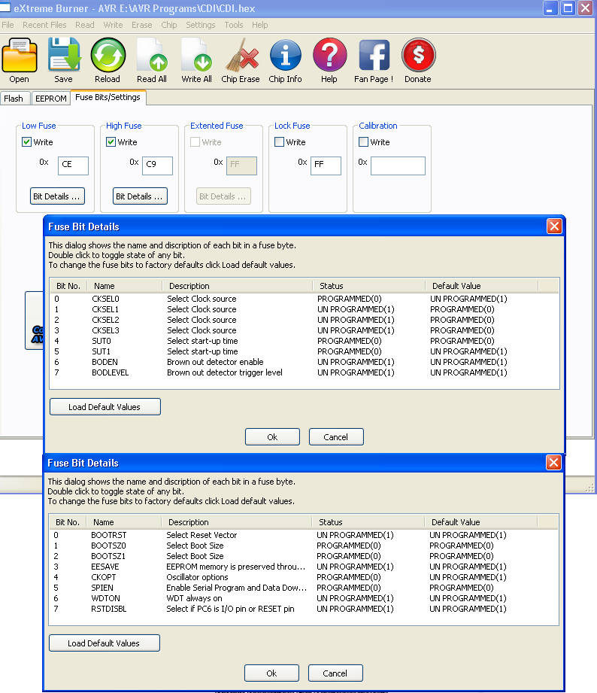Screen dimensions: 597x693
Task: Select the BOOTSZ1 row
Action: pos(303,557)
